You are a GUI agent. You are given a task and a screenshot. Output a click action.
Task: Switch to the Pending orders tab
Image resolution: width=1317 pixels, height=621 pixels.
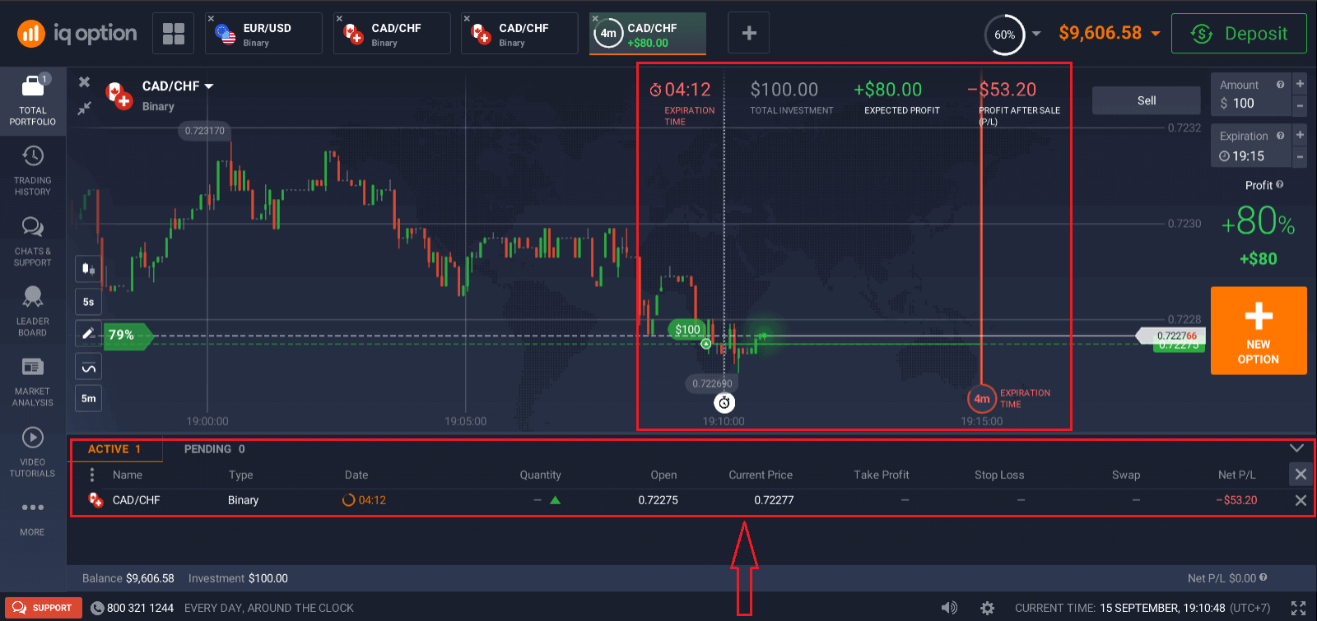click(214, 449)
